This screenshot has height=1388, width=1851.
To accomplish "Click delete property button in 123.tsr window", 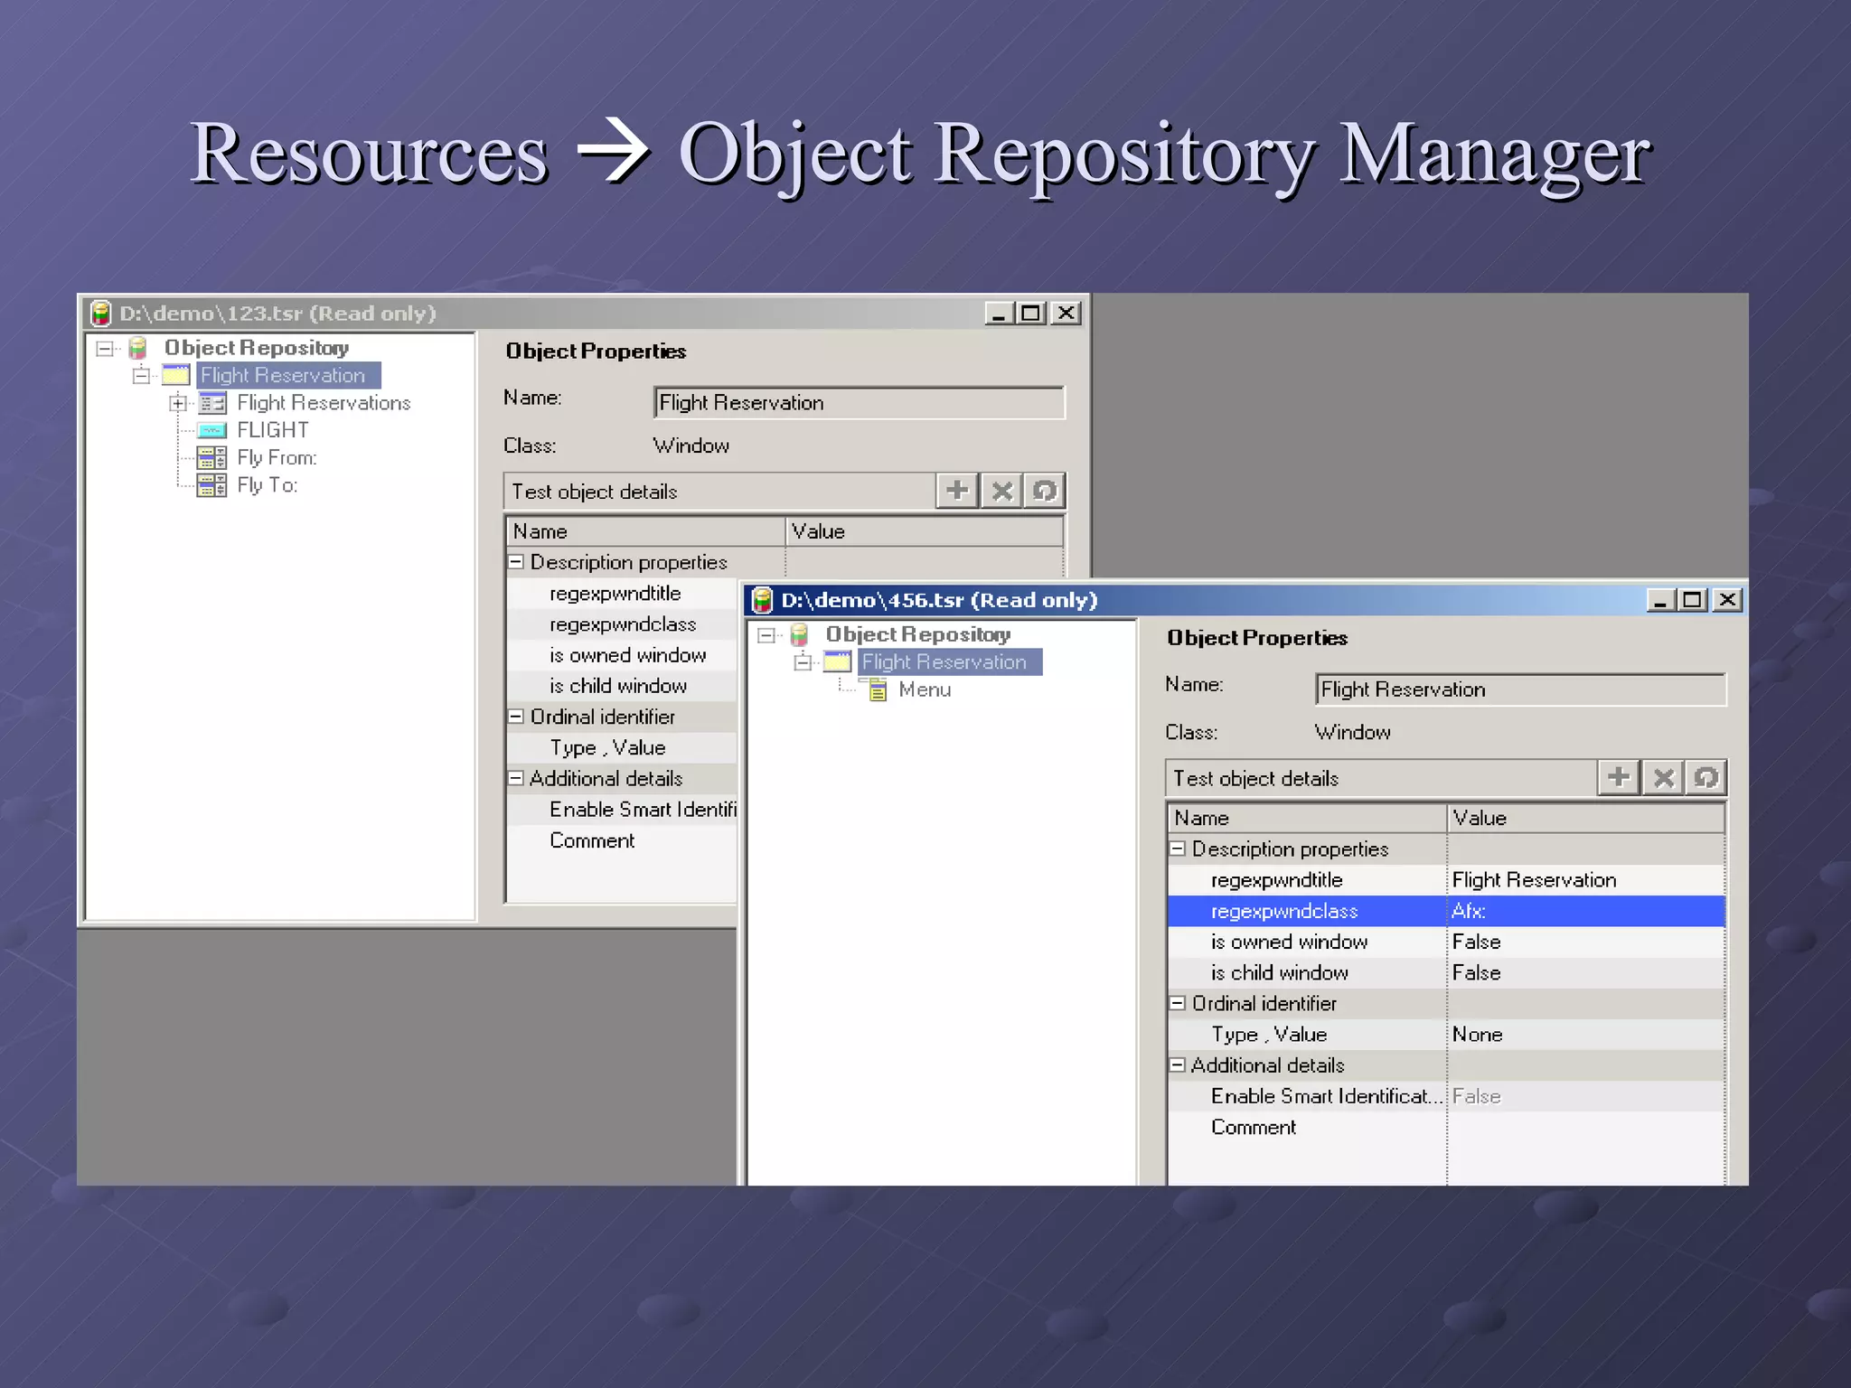I will pyautogui.click(x=1001, y=491).
